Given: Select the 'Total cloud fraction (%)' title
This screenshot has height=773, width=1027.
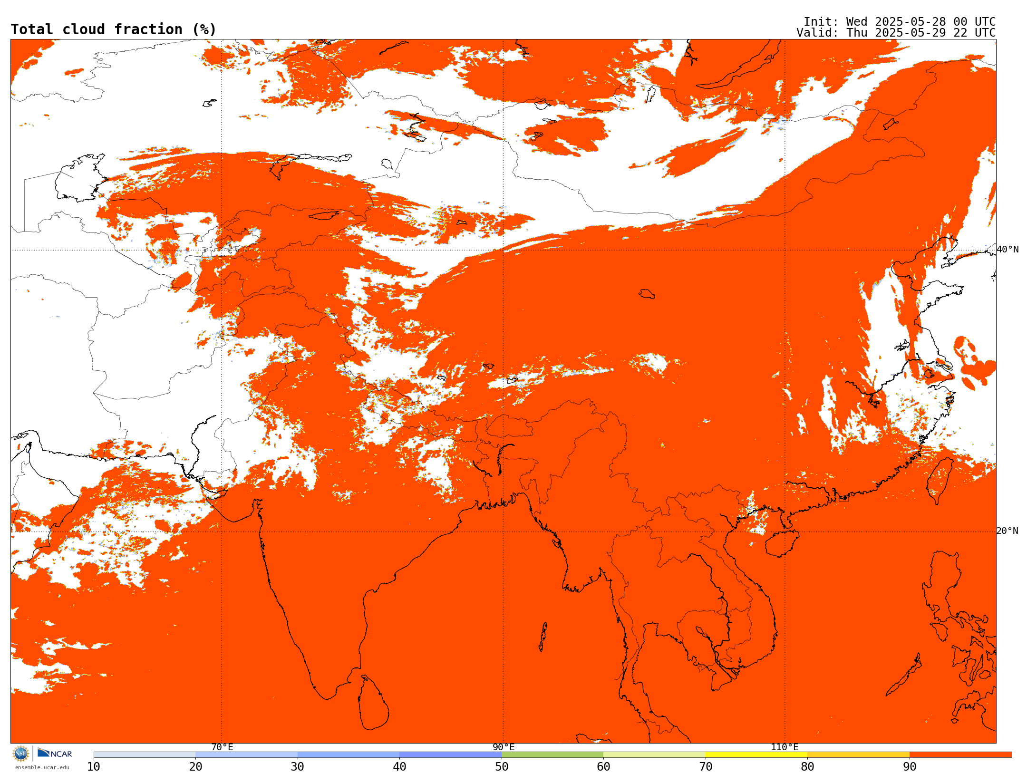Looking at the screenshot, I should [x=113, y=29].
